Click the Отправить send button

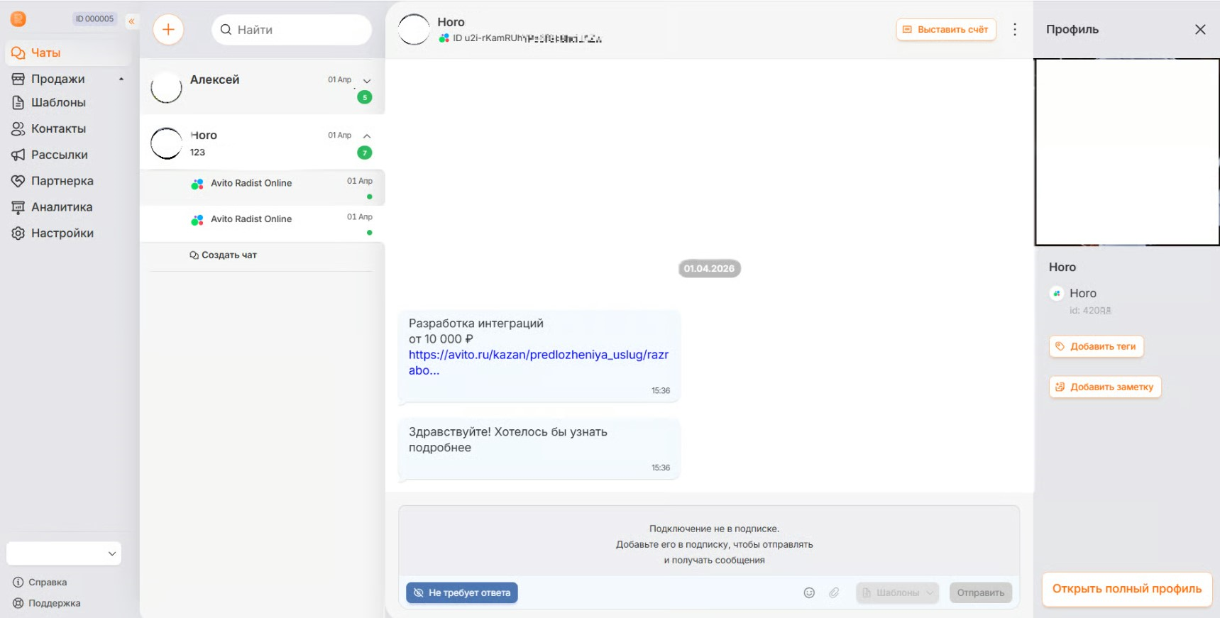click(x=981, y=593)
